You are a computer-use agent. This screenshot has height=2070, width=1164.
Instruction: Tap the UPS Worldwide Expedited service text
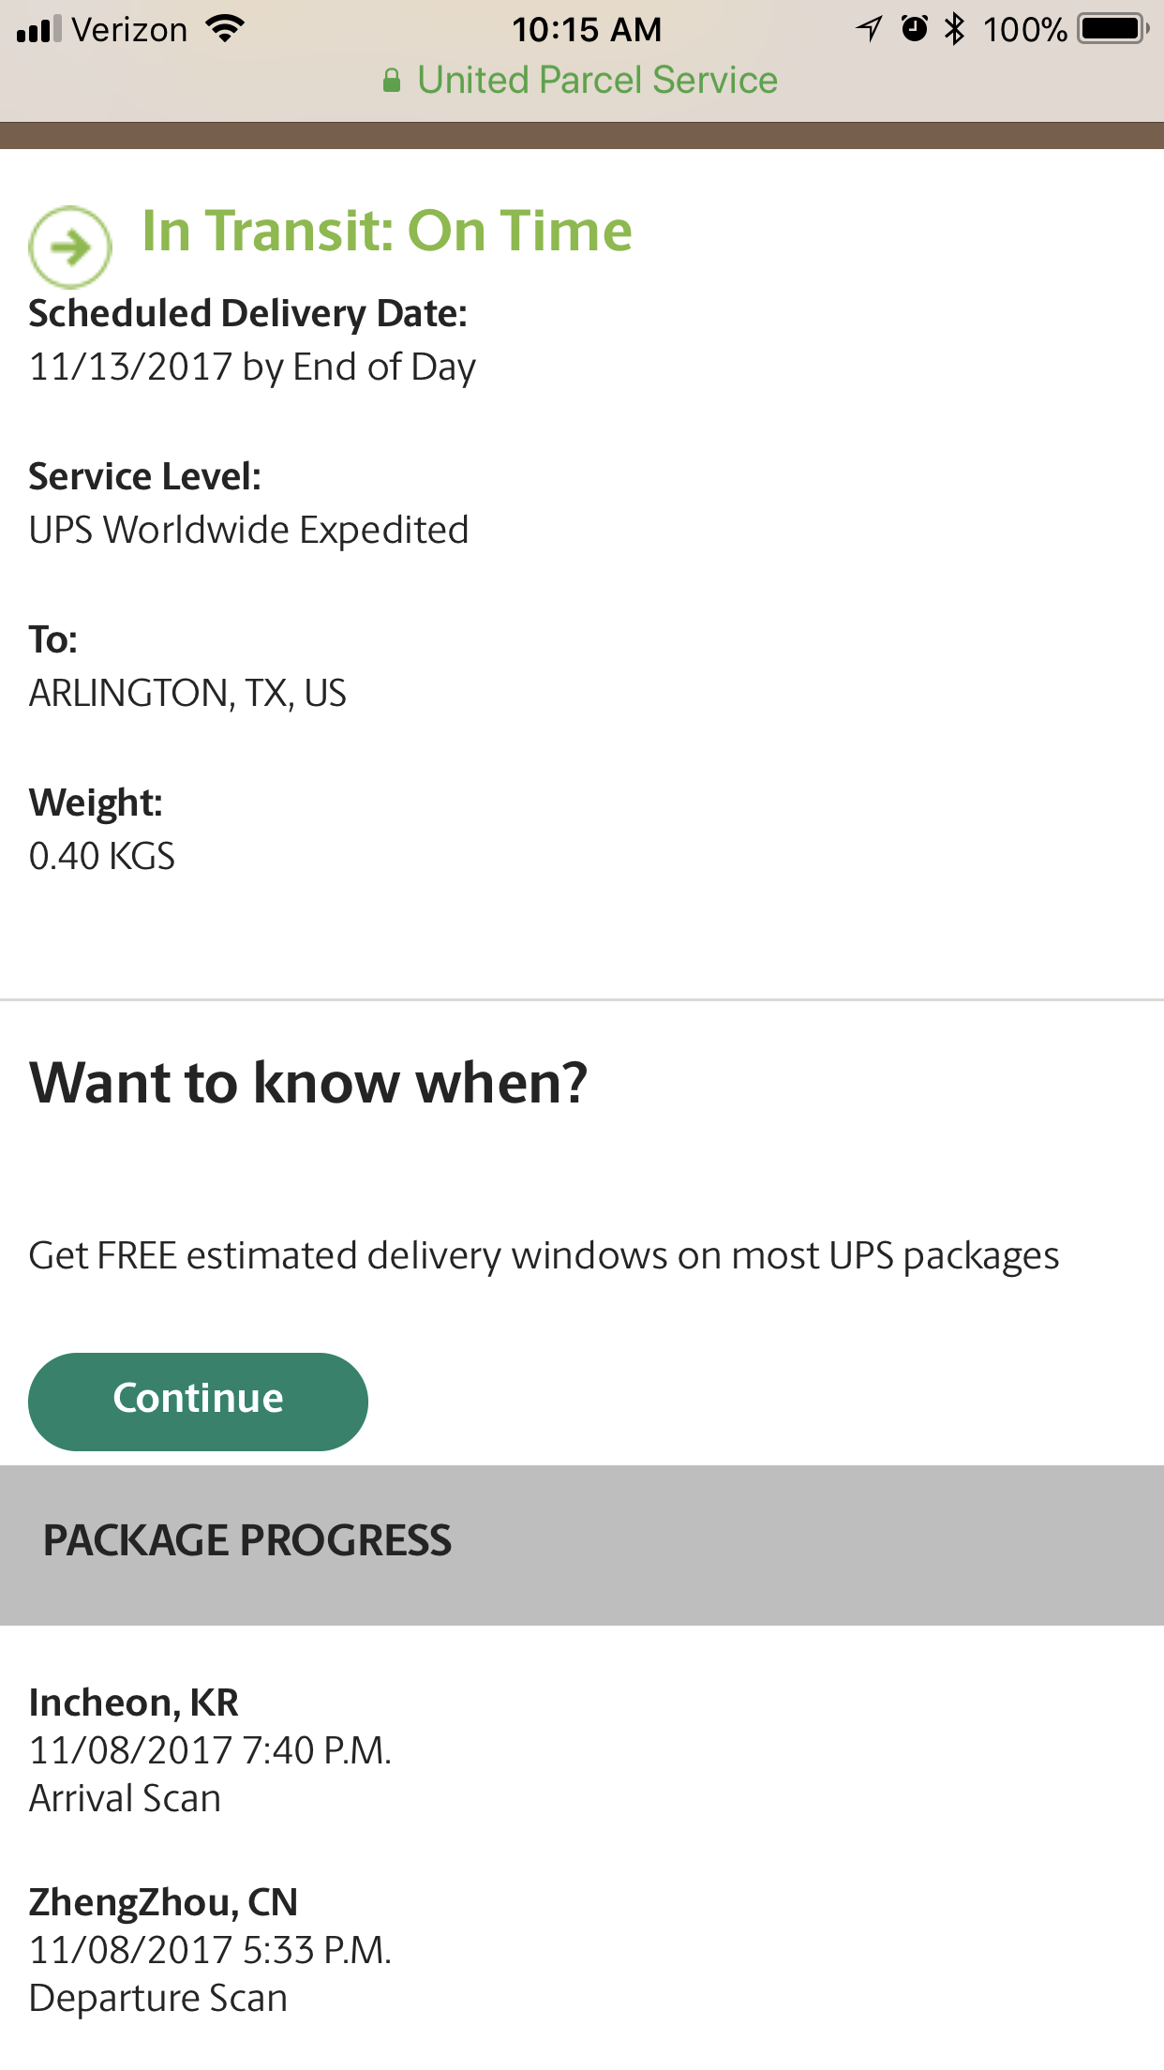tap(248, 531)
